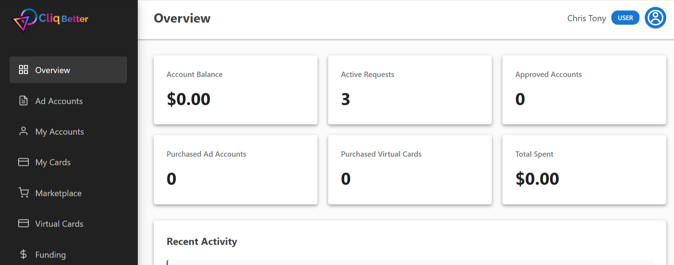Viewport: 674px width, 265px height.
Task: Navigate to Ad Accounts in the sidebar
Action: [x=59, y=101]
